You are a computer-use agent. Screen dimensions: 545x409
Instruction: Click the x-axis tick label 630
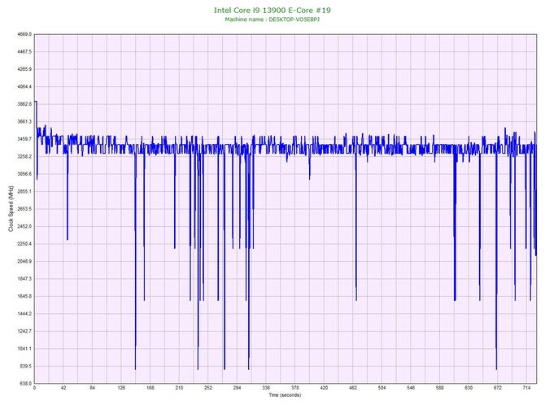pos(469,388)
